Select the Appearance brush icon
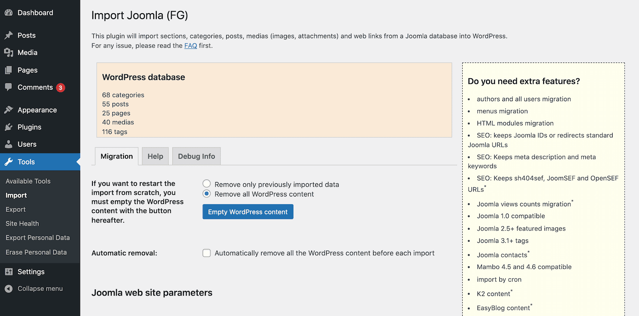Image resolution: width=639 pixels, height=316 pixels. click(x=9, y=110)
